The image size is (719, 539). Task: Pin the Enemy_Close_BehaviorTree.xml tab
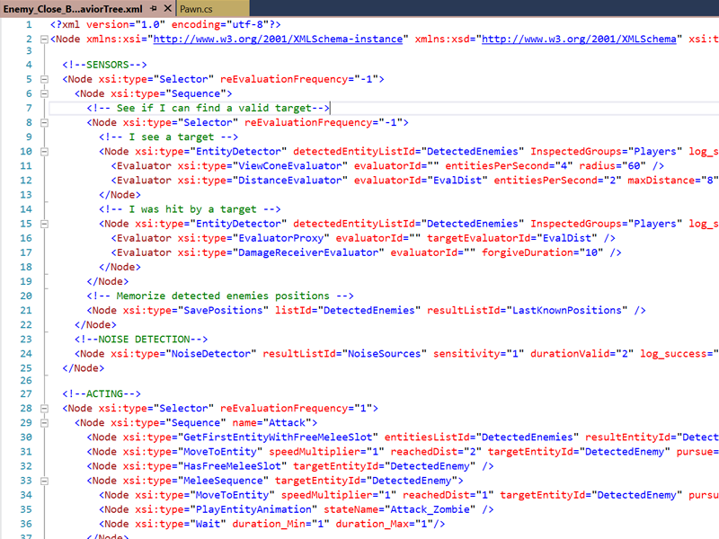[x=154, y=9]
